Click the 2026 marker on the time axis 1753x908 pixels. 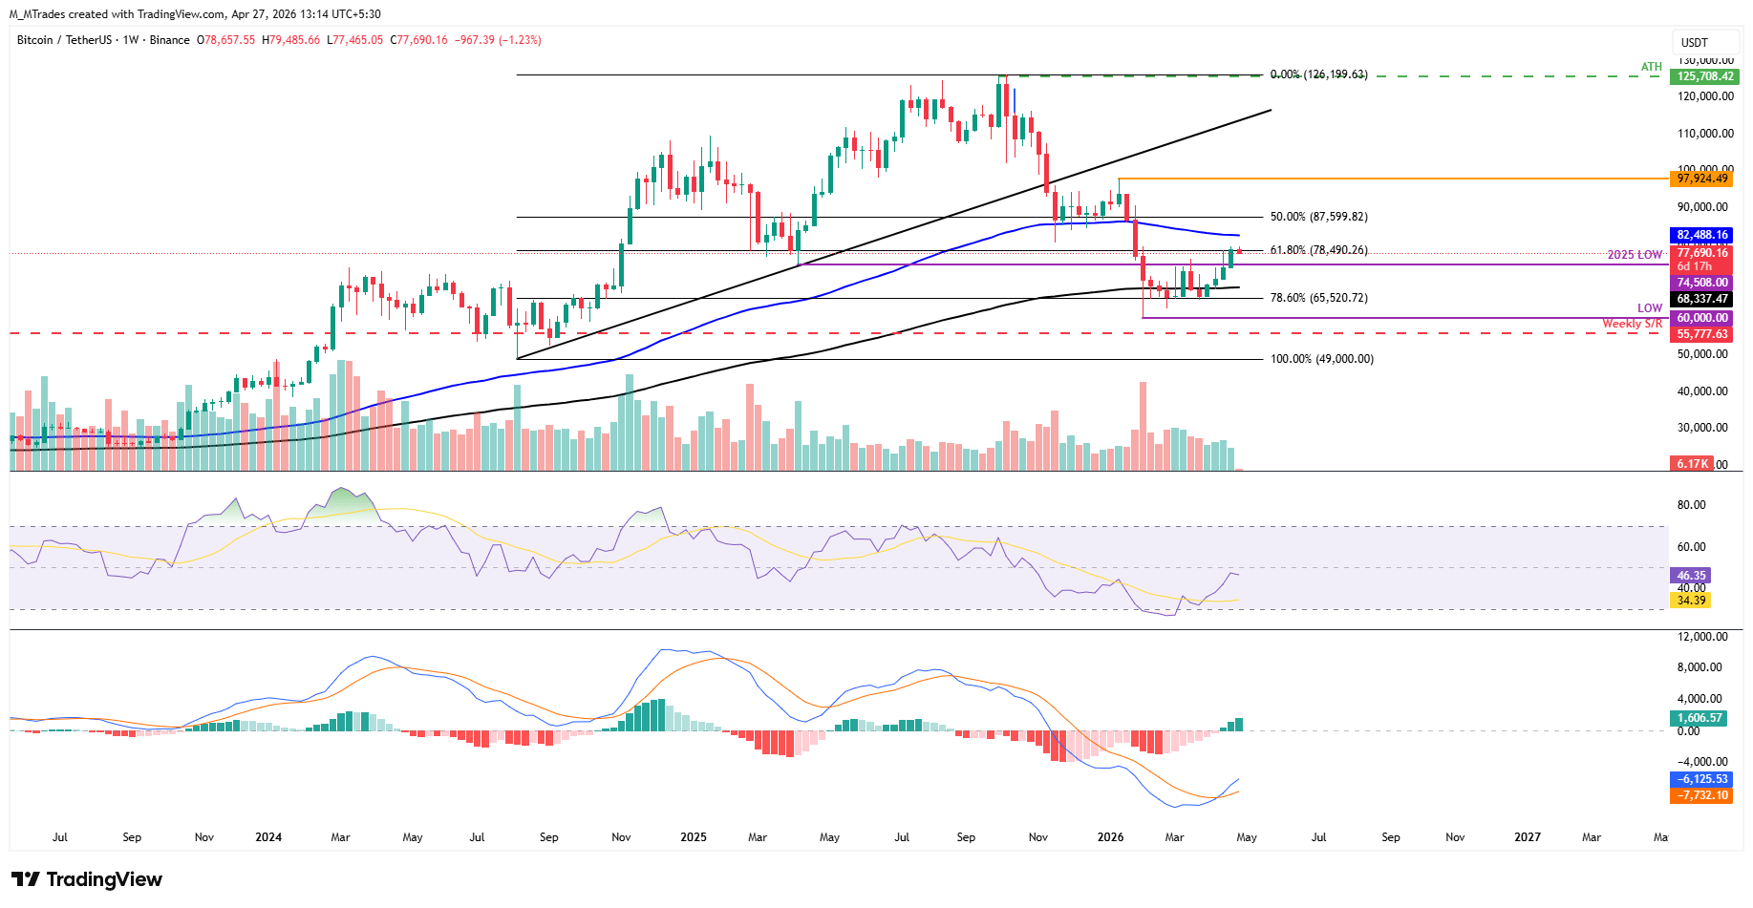click(x=1110, y=837)
